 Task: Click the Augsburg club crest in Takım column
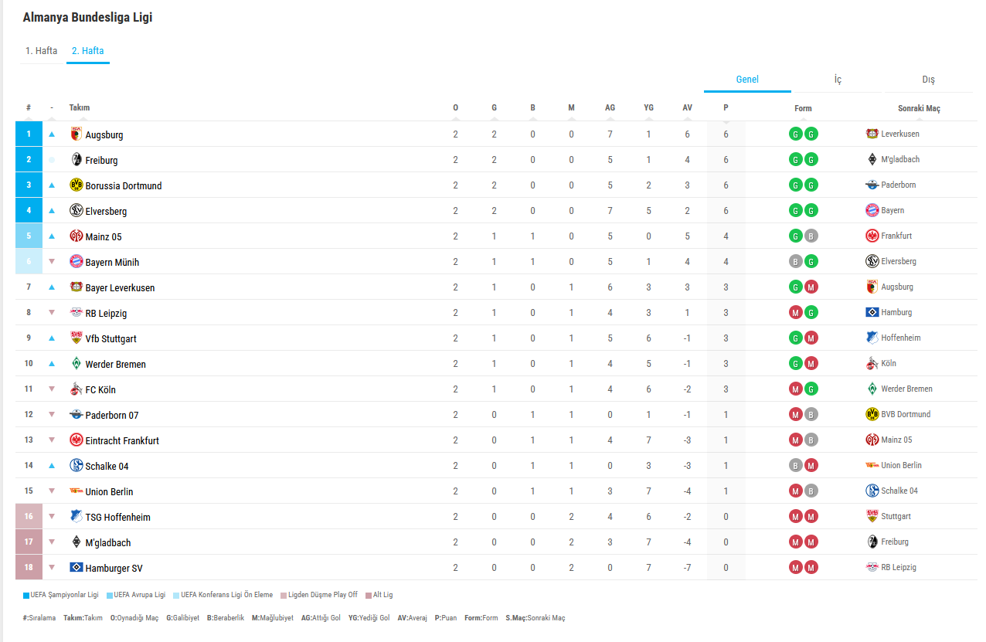point(76,134)
